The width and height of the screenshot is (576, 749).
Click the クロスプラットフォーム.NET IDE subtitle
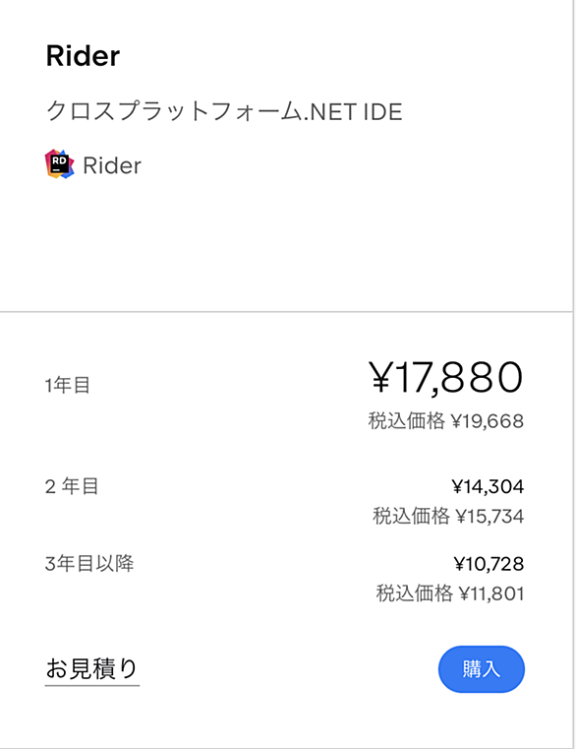(224, 111)
